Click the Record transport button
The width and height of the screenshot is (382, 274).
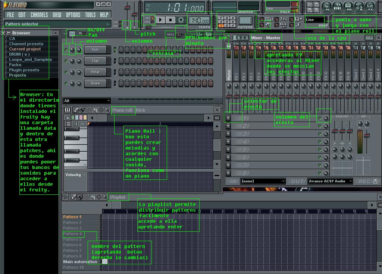181,20
